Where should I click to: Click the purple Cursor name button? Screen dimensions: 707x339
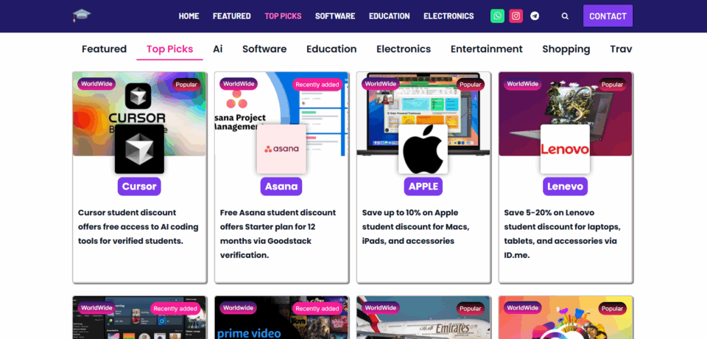(139, 186)
